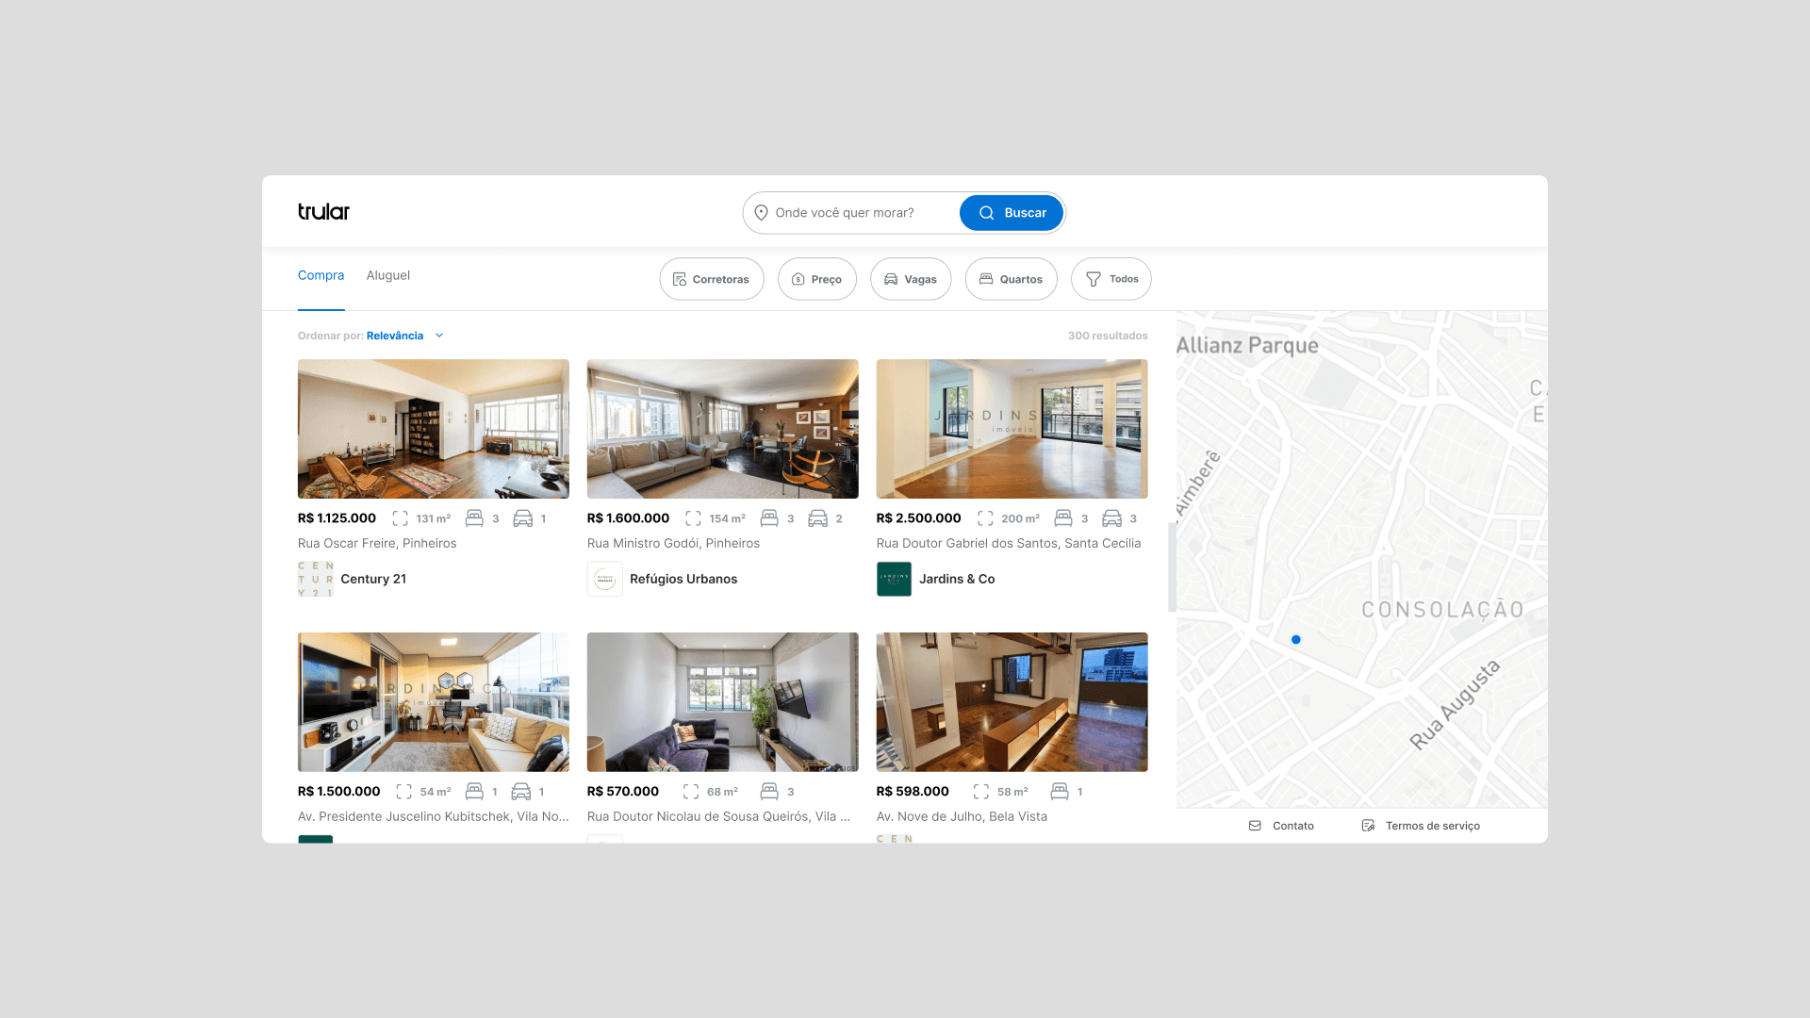Screen dimensions: 1810x1018
Task: Open the Preço filter dropdown
Action: [816, 279]
